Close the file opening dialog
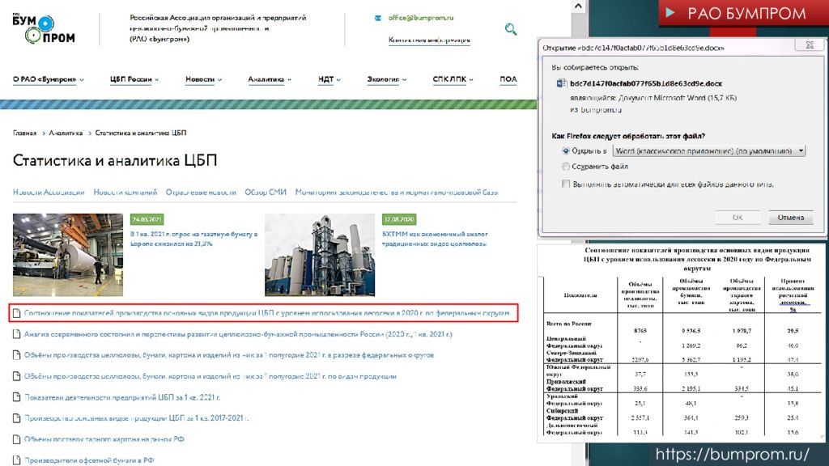This screenshot has width=829, height=466. 810,45
